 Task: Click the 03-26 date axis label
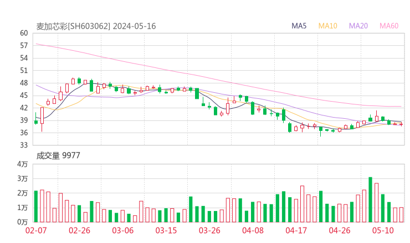click(x=209, y=230)
